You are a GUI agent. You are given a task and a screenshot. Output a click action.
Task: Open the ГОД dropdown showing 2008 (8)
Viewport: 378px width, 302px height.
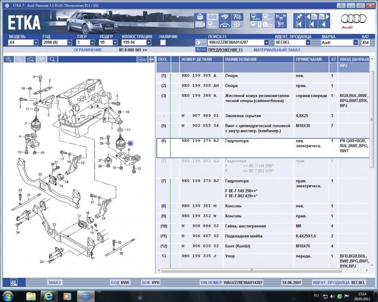69,43
